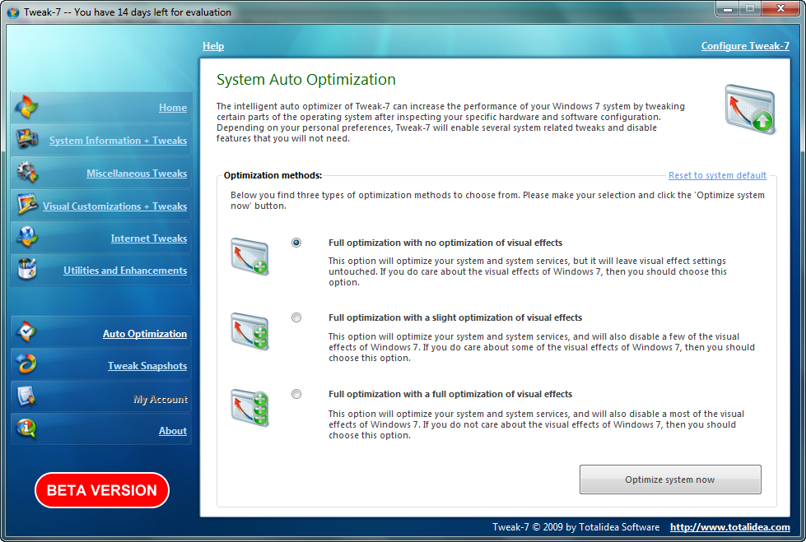Navigate to Internet Tweaks
The image size is (806, 542).
pos(149,239)
